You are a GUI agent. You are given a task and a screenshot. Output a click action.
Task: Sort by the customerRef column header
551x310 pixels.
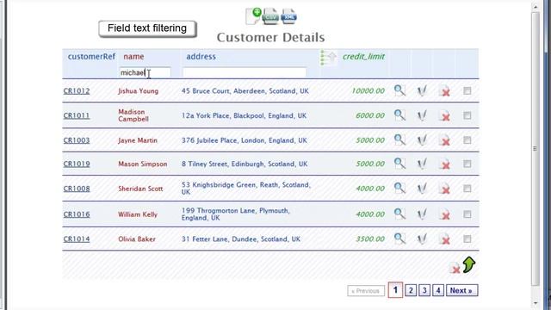(91, 57)
